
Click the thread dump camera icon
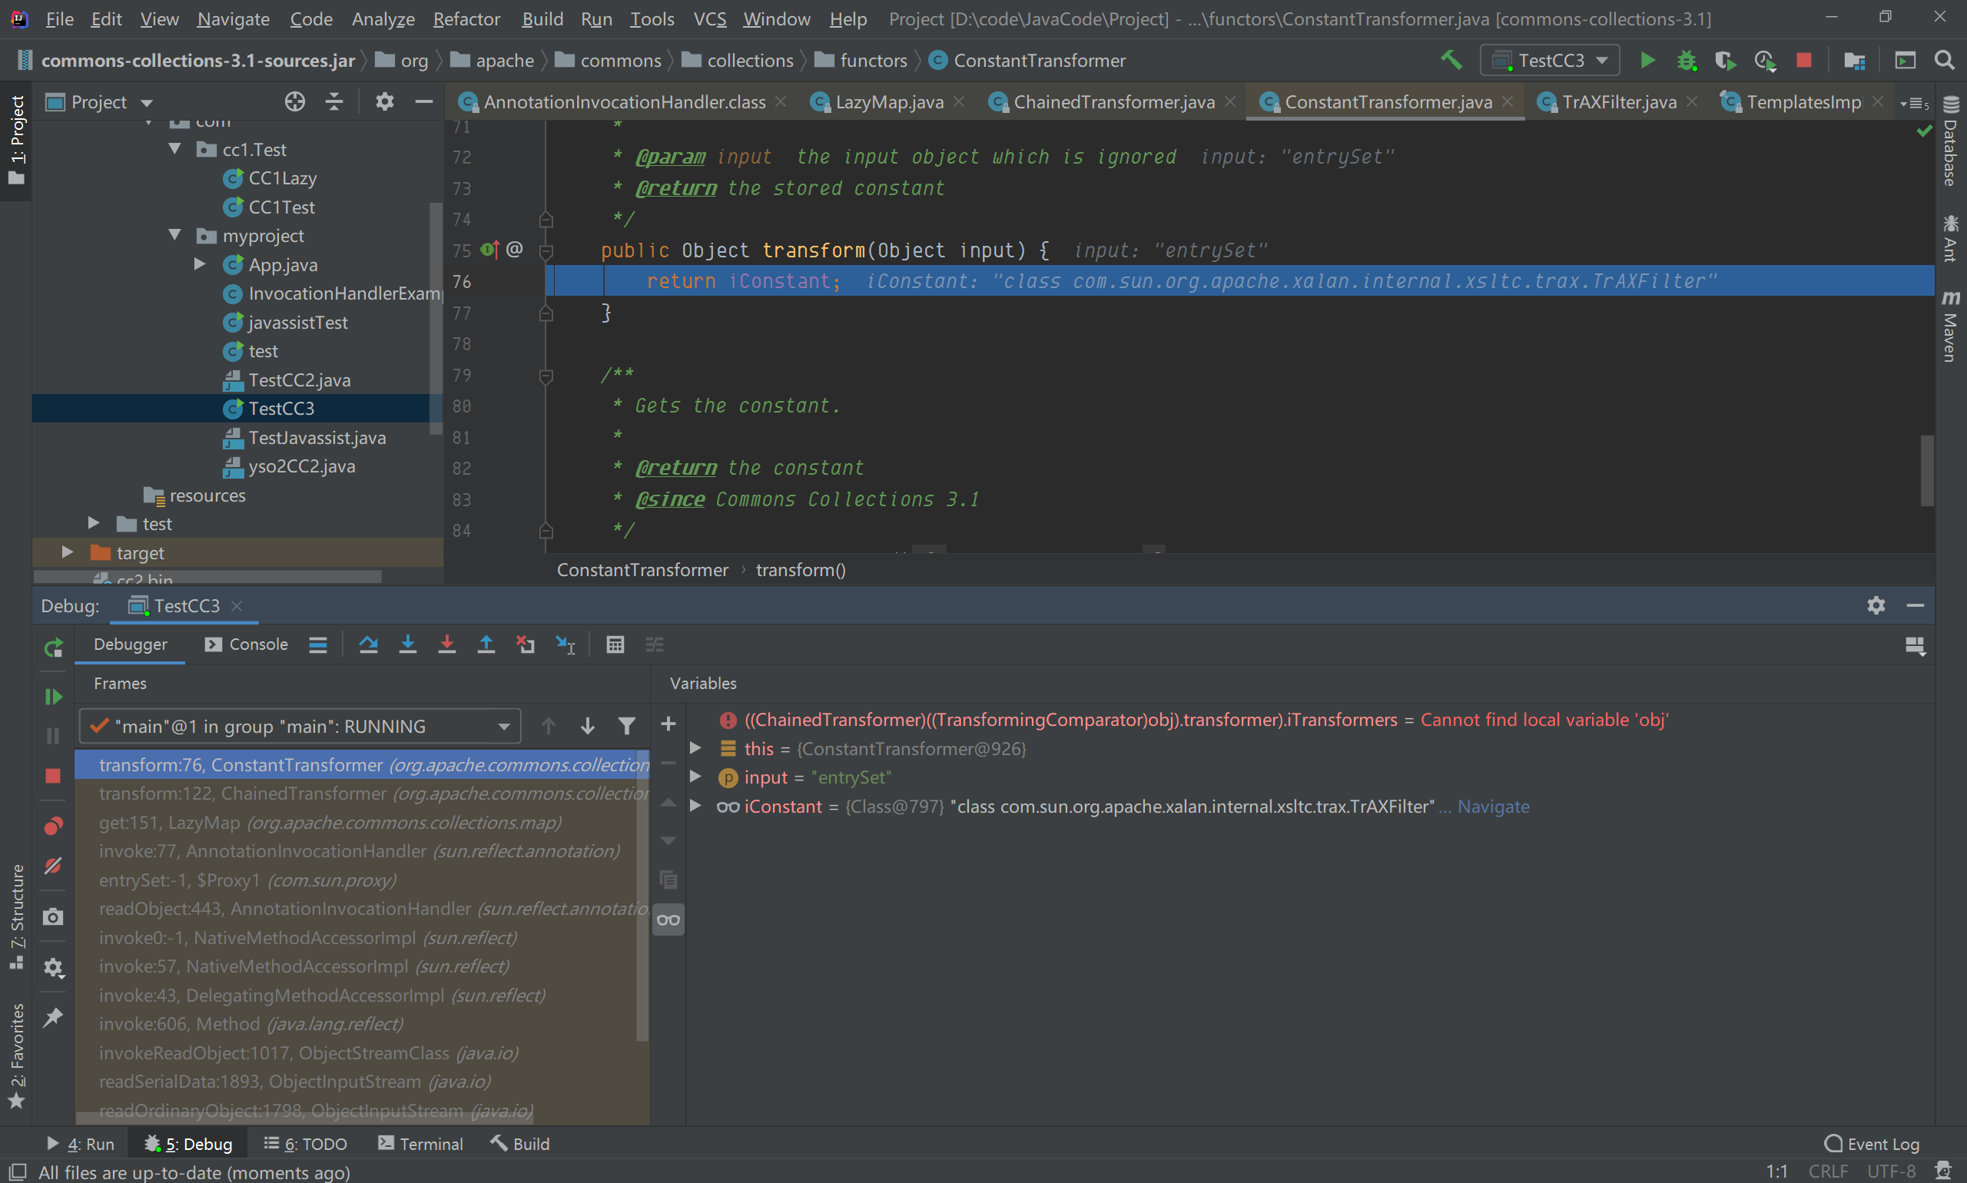(x=52, y=916)
